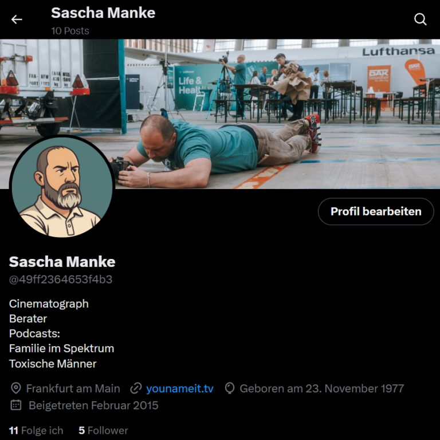440x440 pixels.
Task: Click the Familie im Spektrum bio line
Action: (61, 348)
